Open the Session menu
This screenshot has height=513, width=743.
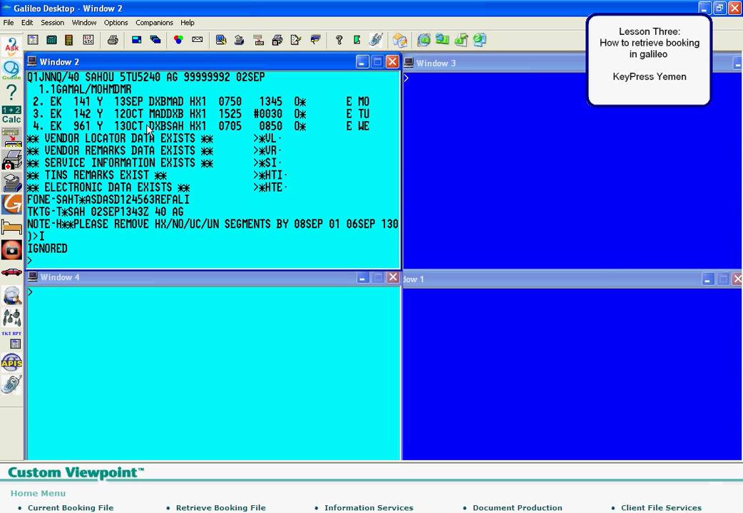(52, 22)
